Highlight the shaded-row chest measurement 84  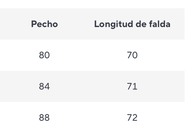44,86
